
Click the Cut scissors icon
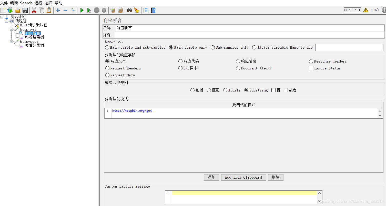click(34, 10)
